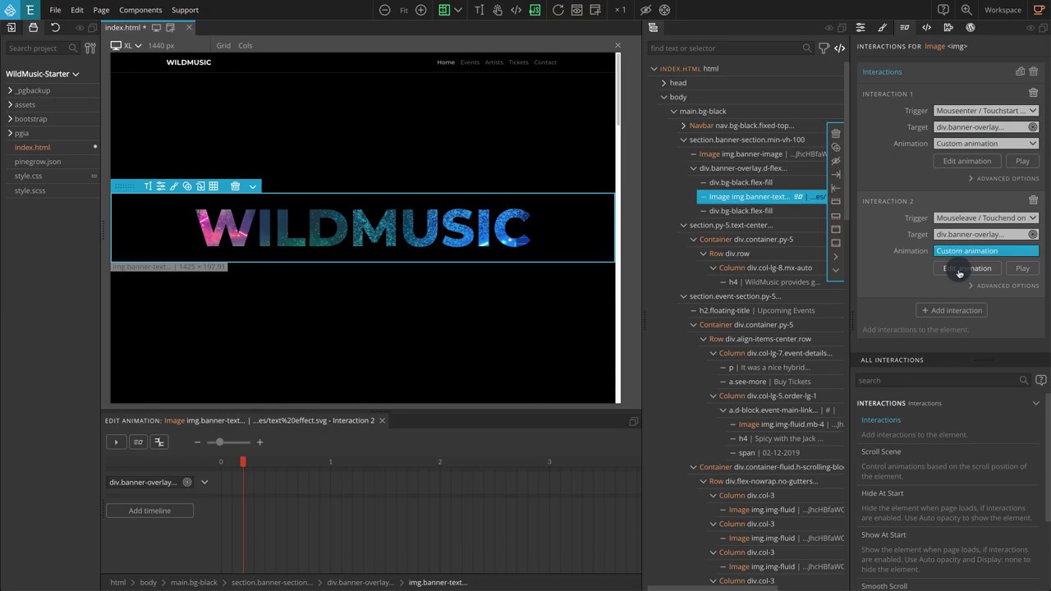Click the red timeline playhead marker
1051x591 pixels.
tap(243, 462)
